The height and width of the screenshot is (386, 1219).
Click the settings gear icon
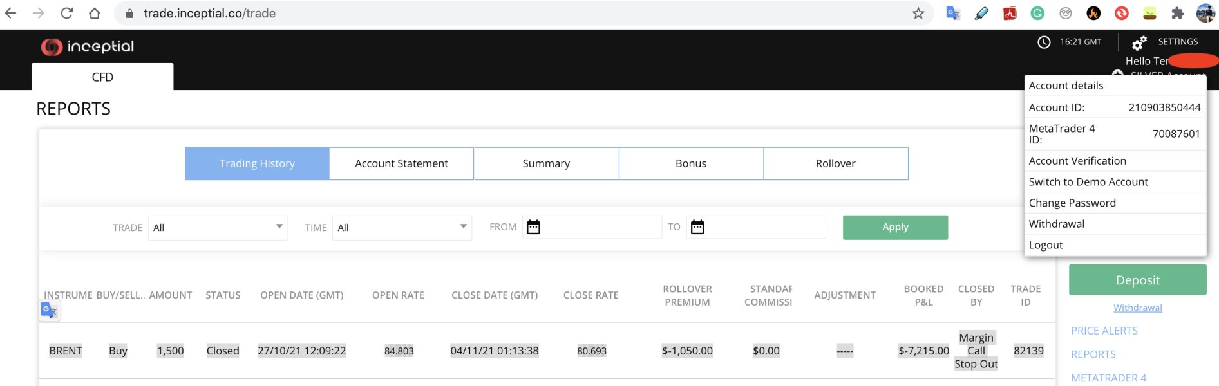[x=1139, y=42]
